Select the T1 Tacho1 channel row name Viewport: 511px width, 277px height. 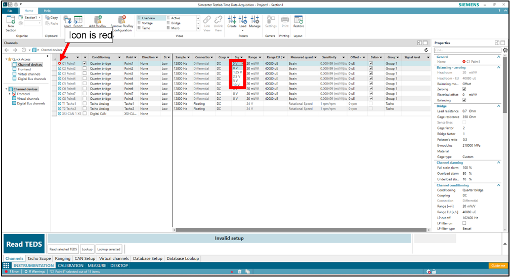pos(69,104)
